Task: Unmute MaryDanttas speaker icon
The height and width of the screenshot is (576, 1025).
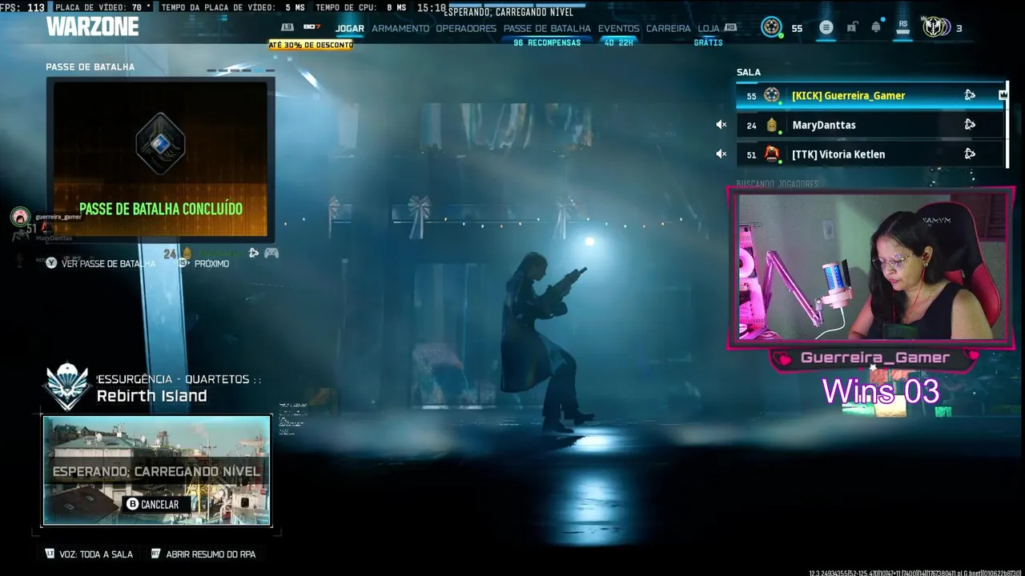Action: pyautogui.click(x=721, y=125)
